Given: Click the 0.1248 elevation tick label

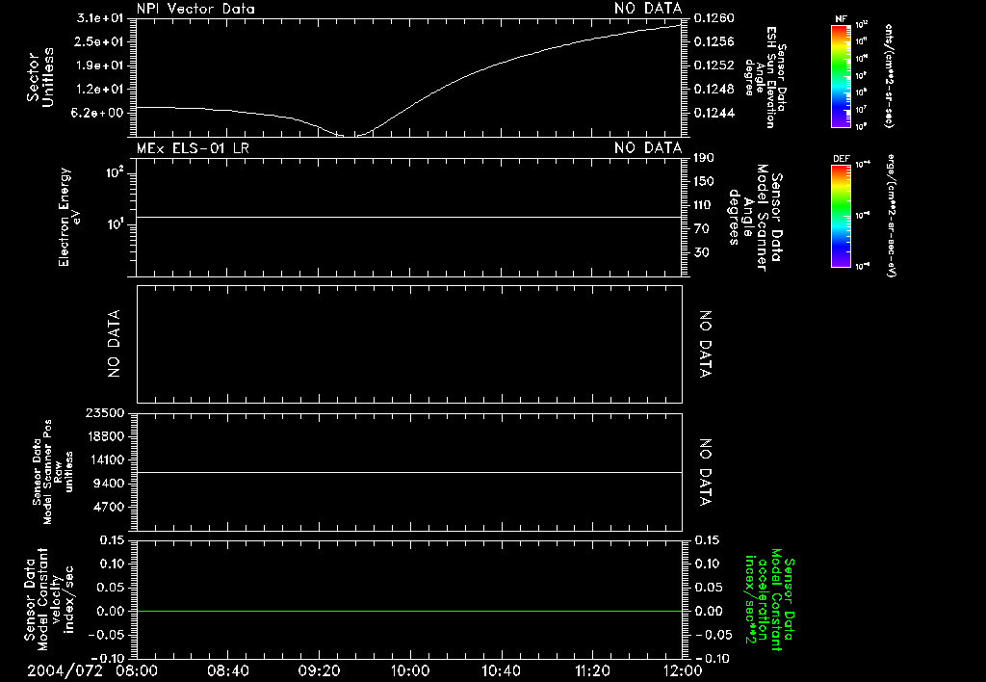Looking at the screenshot, I should coord(714,90).
